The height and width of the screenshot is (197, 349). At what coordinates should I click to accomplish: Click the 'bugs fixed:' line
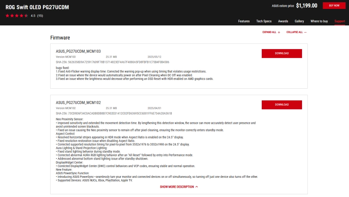click(x=63, y=68)
